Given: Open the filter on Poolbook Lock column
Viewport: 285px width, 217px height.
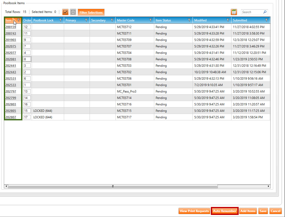Looking at the screenshot, I should [61, 20].
